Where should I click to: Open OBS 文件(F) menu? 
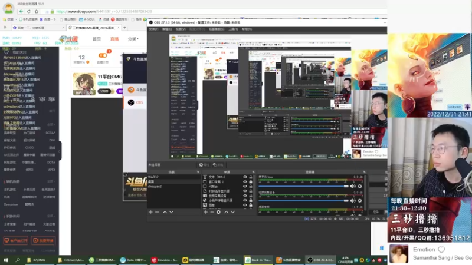click(x=153, y=29)
